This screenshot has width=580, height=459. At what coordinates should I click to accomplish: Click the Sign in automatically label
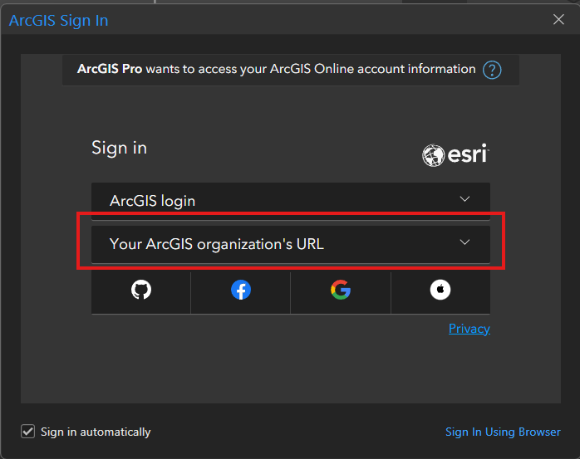(96, 432)
